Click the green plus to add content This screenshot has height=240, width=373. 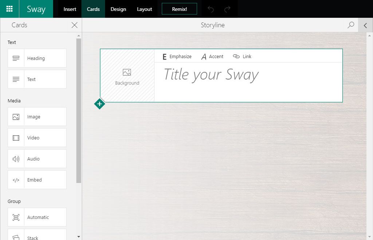tap(99, 104)
